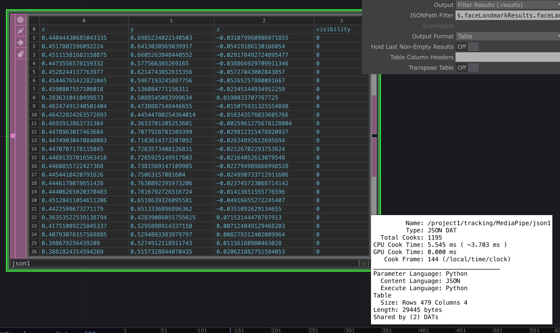Screen dimensions: 560x333
Task: Enable the Bypass arrow flag
Action: pos(21,42)
